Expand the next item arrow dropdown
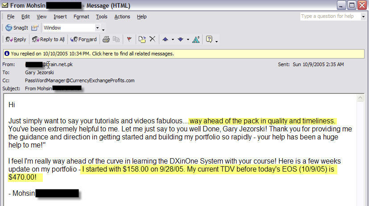 point(188,39)
